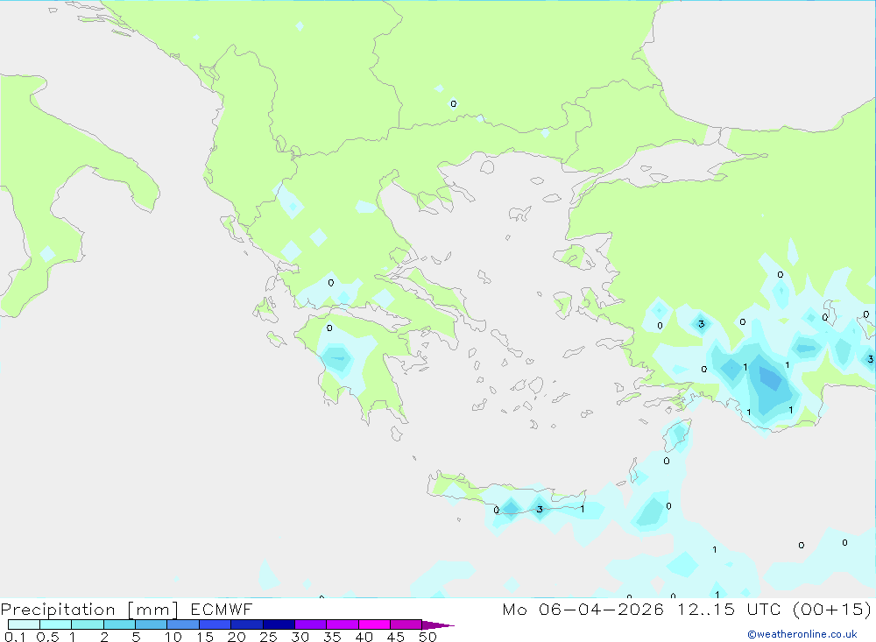The height and width of the screenshot is (642, 876).
Task: Click the "12..15 UTC" time text
Action: point(729,609)
